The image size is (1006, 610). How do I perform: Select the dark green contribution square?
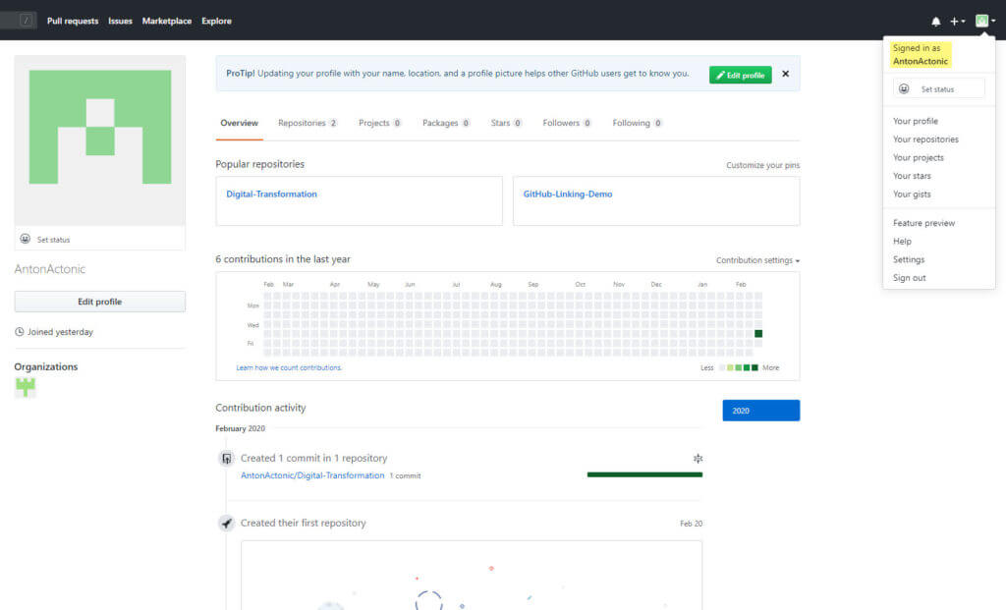tap(758, 334)
